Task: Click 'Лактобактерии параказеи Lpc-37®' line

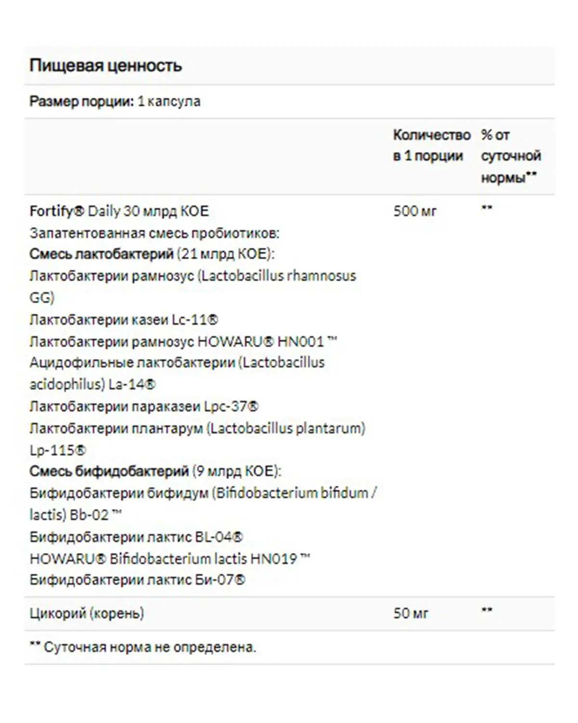Action: pos(144,407)
